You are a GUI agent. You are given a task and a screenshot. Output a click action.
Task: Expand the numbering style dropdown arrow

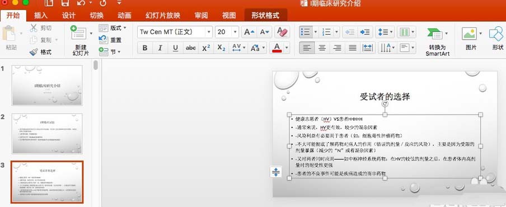pyautogui.click(x=336, y=32)
